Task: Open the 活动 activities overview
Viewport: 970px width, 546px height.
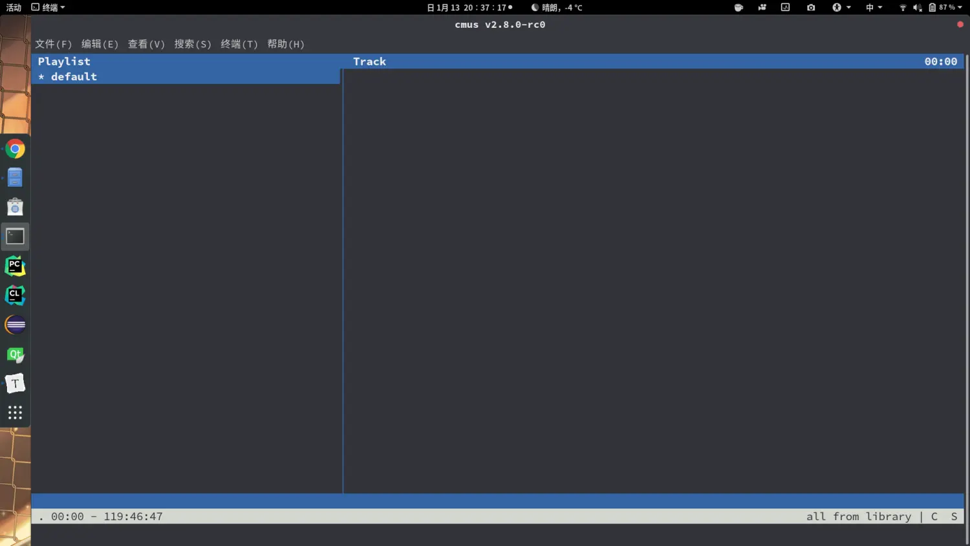Action: coord(14,8)
